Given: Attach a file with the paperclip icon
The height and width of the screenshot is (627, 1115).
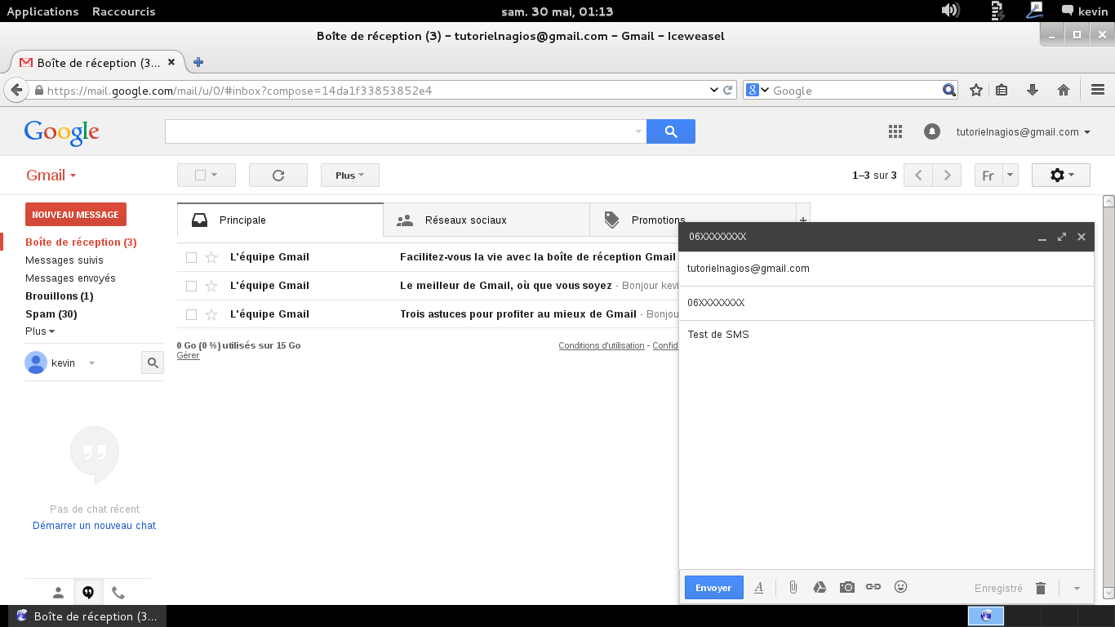Looking at the screenshot, I should pyautogui.click(x=793, y=587).
